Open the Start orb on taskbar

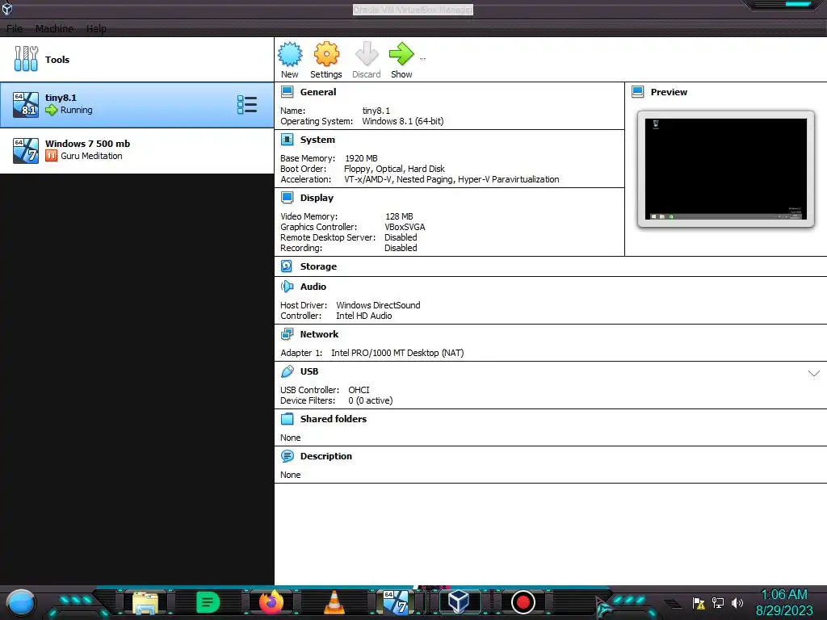coord(21,602)
